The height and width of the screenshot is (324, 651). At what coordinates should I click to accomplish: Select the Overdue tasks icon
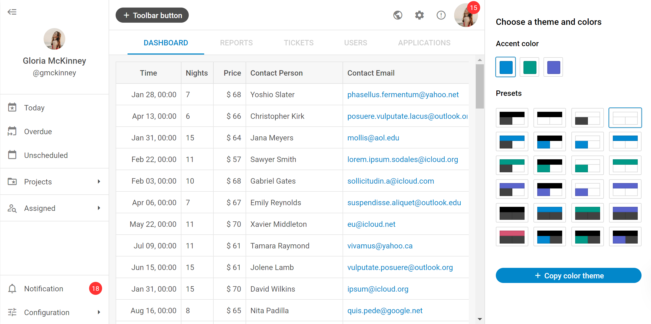point(12,131)
